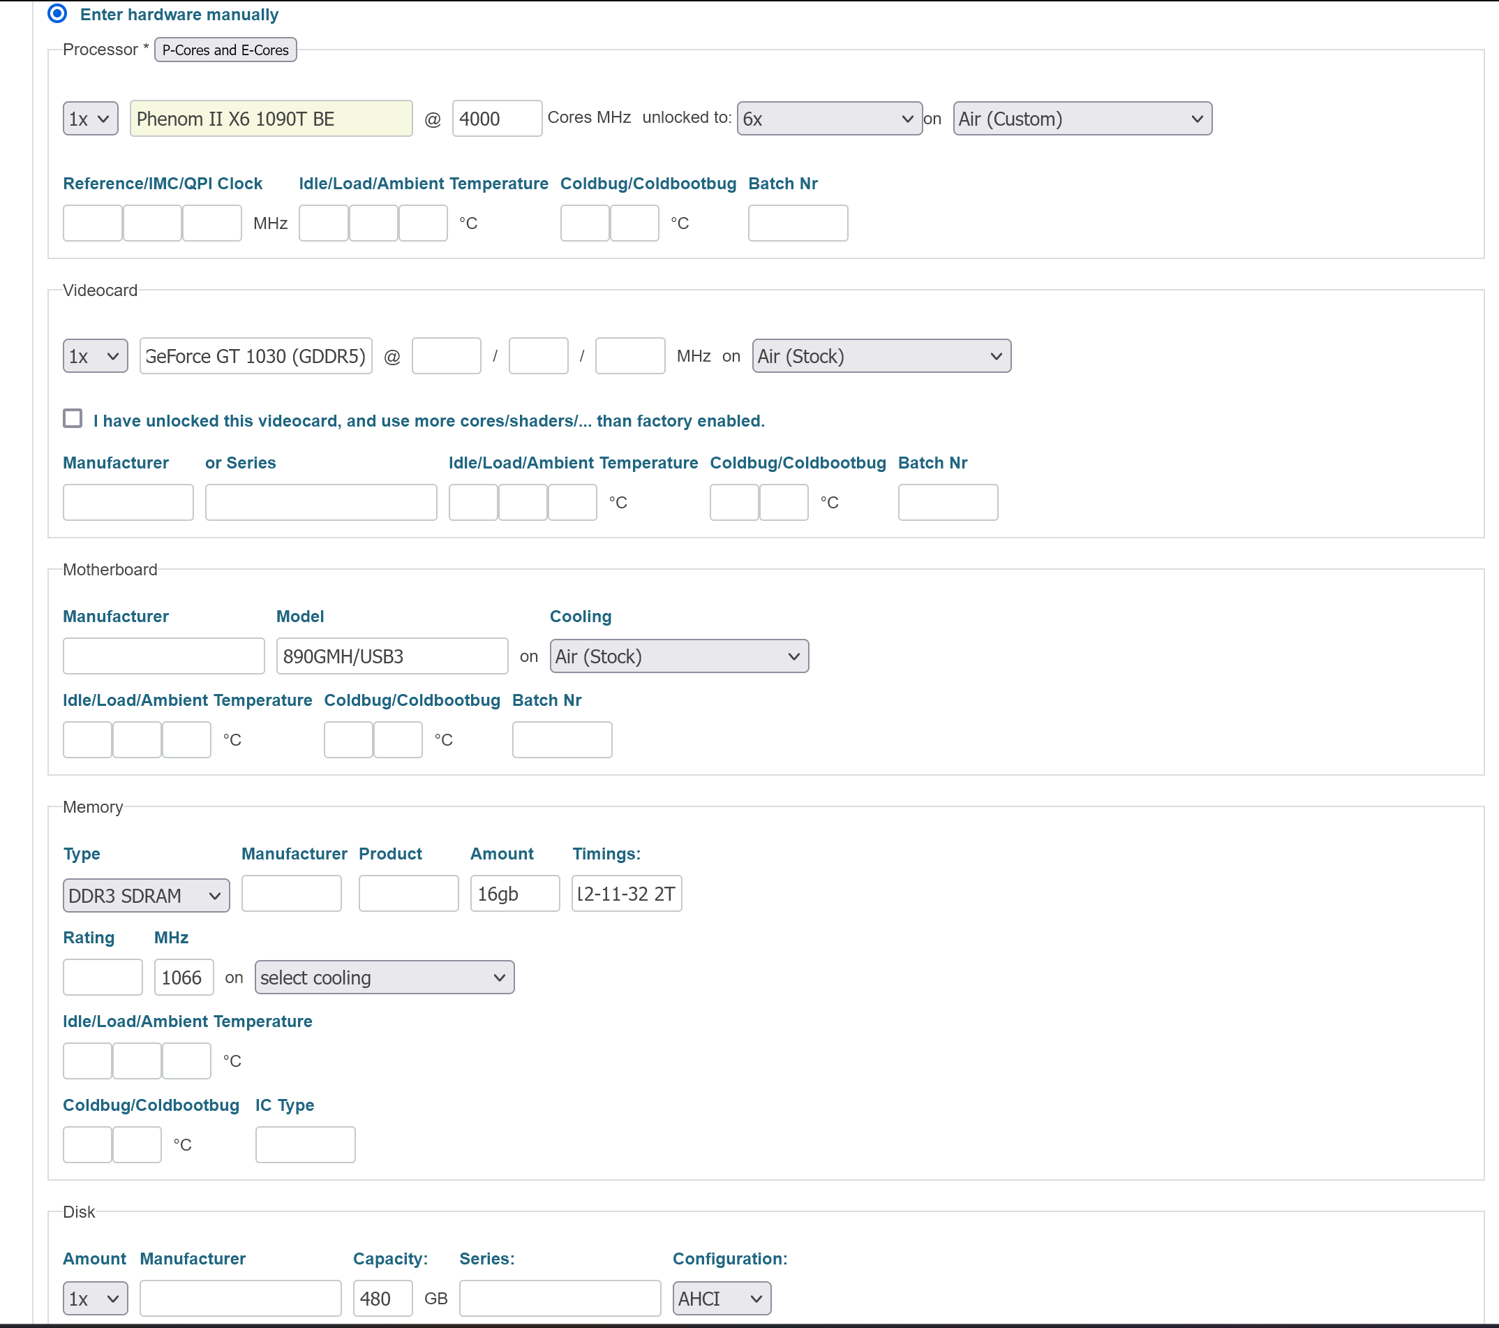
Task: Click the P-Cores and E-Cores button
Action: 225,50
